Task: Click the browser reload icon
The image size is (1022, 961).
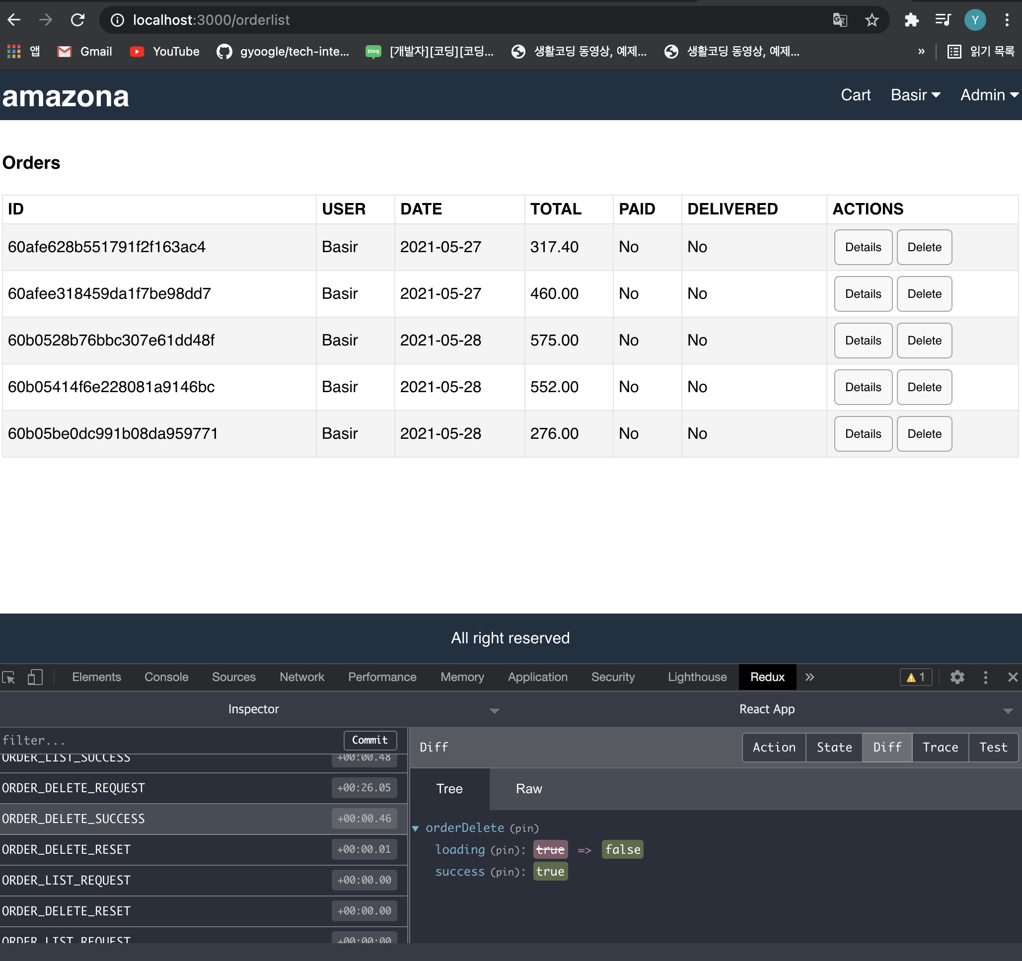Action: [x=77, y=20]
